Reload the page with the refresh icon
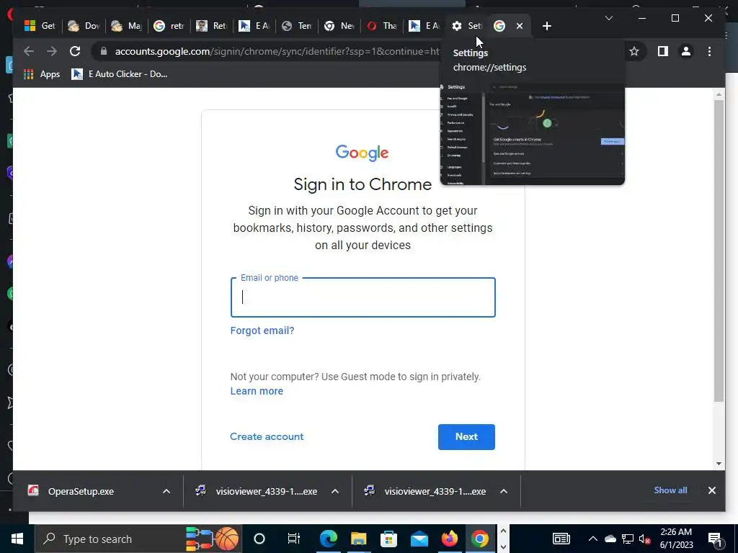The width and height of the screenshot is (738, 553). (75, 51)
